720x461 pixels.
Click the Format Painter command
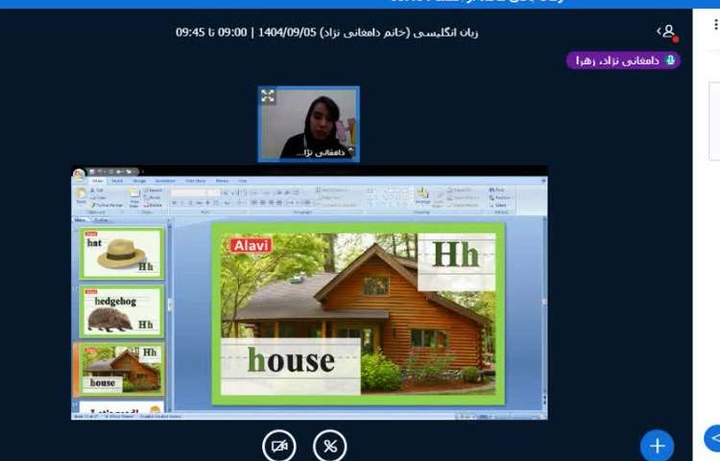pos(107,205)
